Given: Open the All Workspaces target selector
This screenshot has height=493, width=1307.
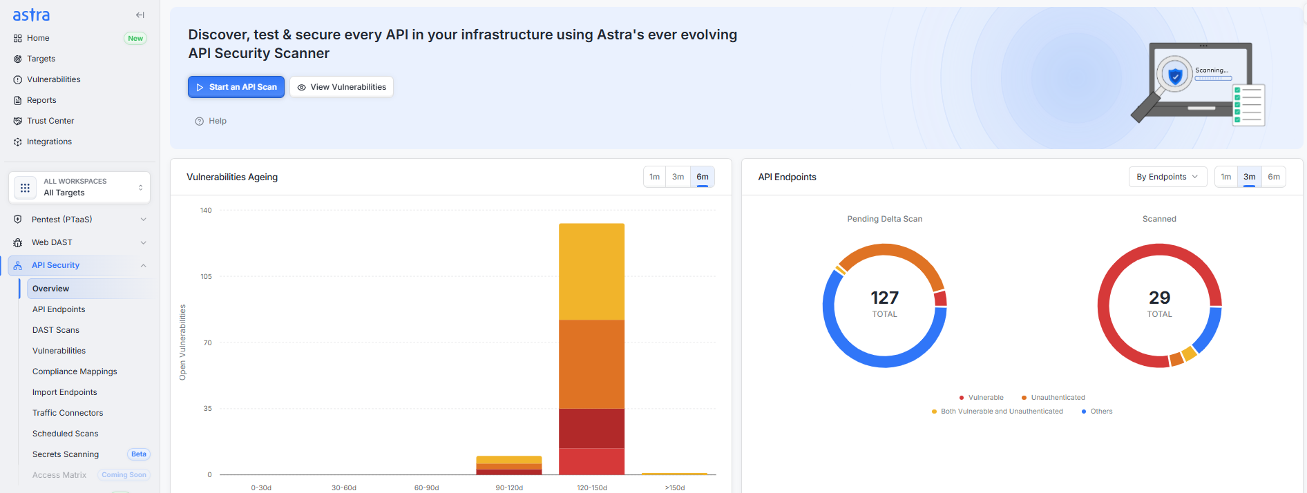Looking at the screenshot, I should [x=79, y=187].
